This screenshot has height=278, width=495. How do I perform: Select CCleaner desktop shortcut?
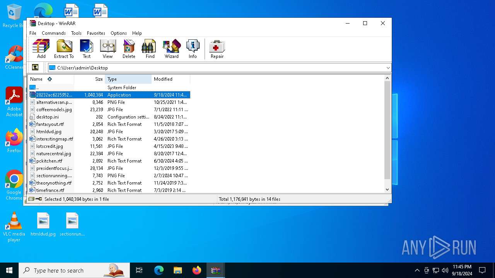pyautogui.click(x=14, y=58)
